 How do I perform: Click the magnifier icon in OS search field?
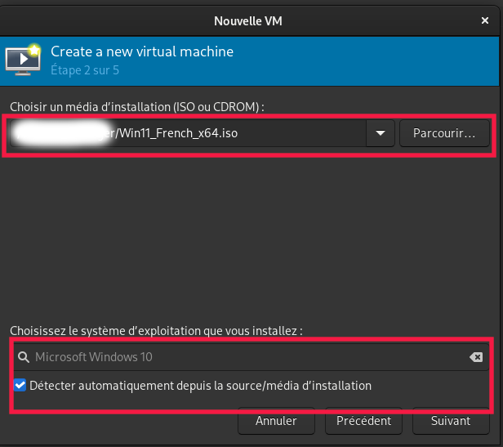pos(23,357)
